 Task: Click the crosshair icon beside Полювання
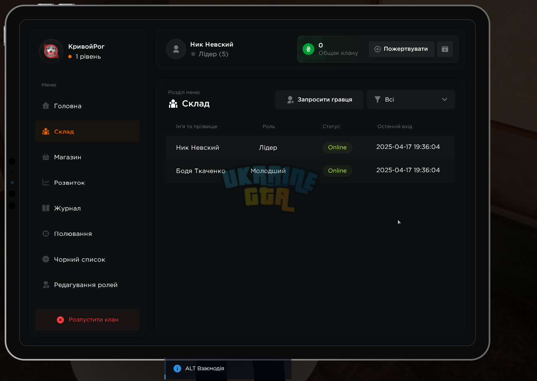coord(46,234)
